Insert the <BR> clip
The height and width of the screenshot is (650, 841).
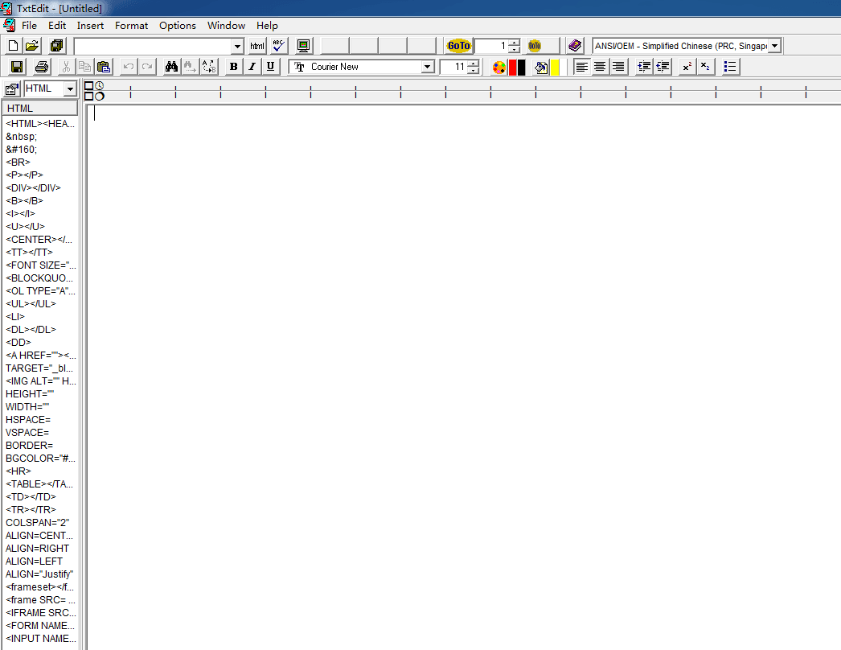(x=18, y=162)
